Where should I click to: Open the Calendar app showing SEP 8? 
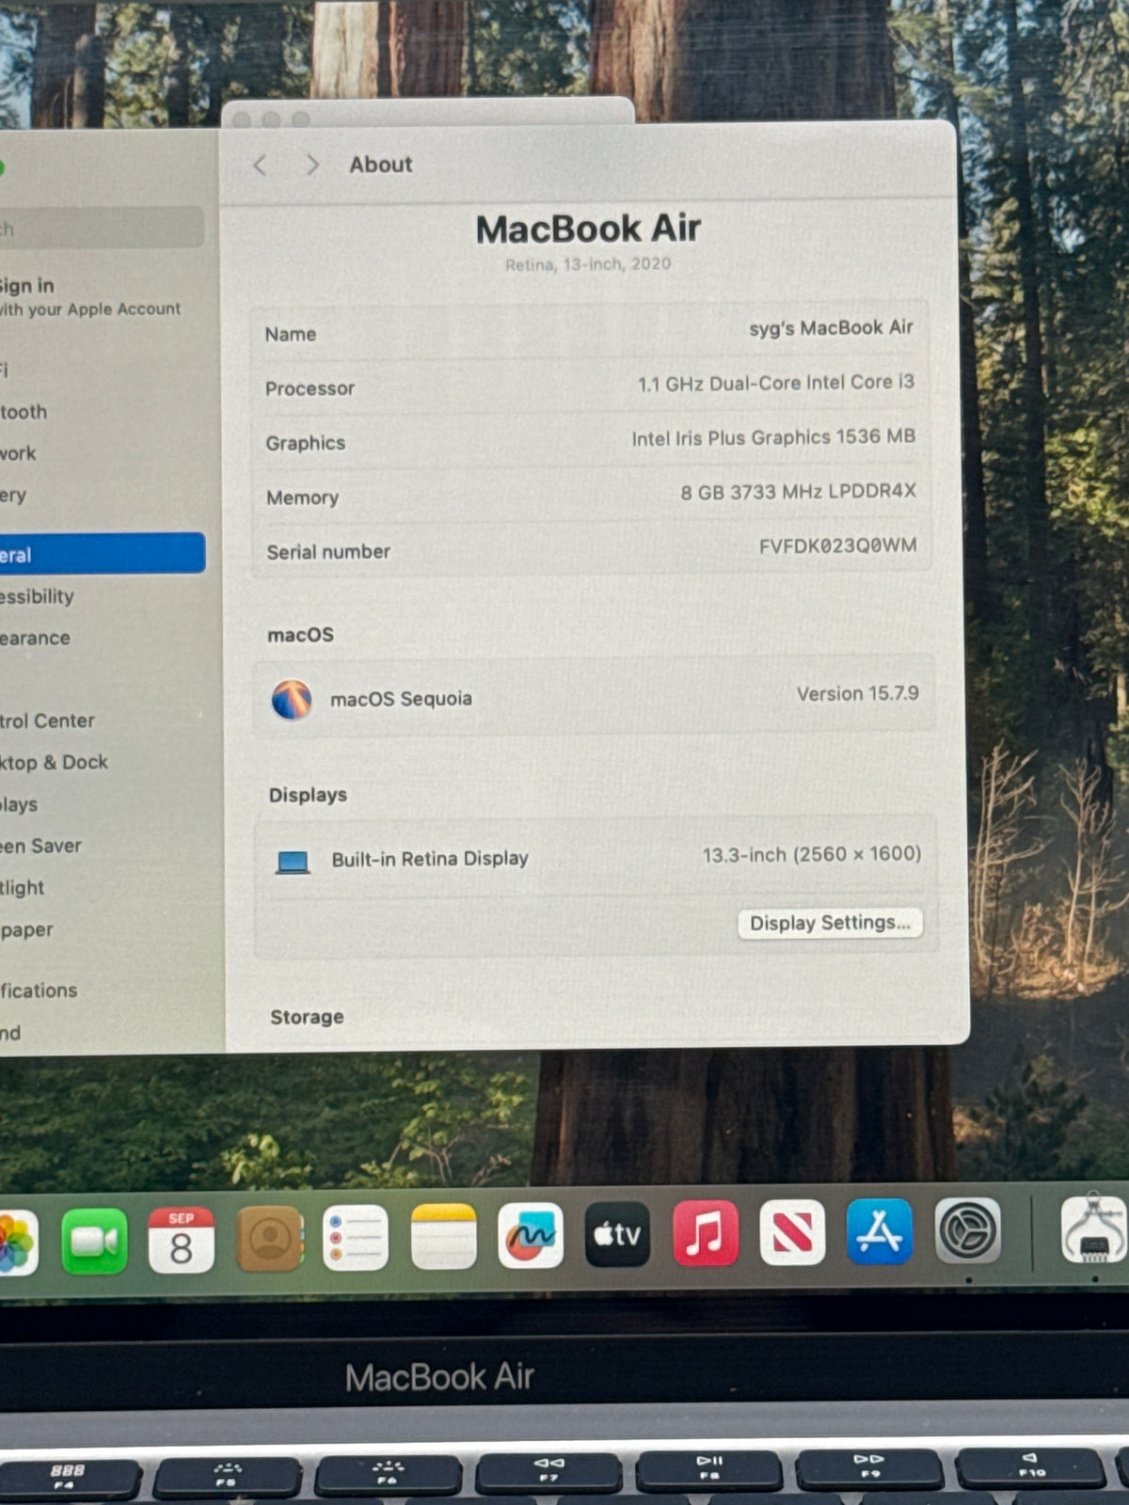pyautogui.click(x=181, y=1240)
